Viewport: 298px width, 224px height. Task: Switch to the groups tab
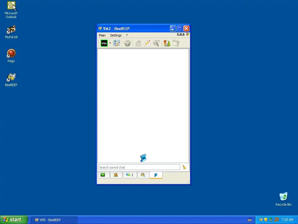[x=143, y=175]
